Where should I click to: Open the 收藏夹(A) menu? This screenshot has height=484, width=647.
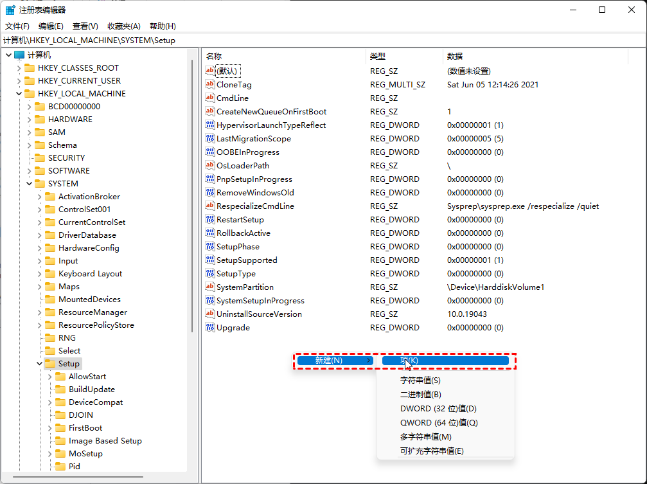pos(123,26)
